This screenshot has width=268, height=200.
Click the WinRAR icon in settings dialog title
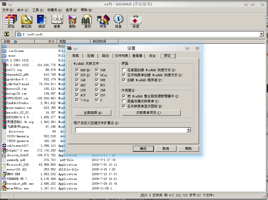tap(69, 48)
